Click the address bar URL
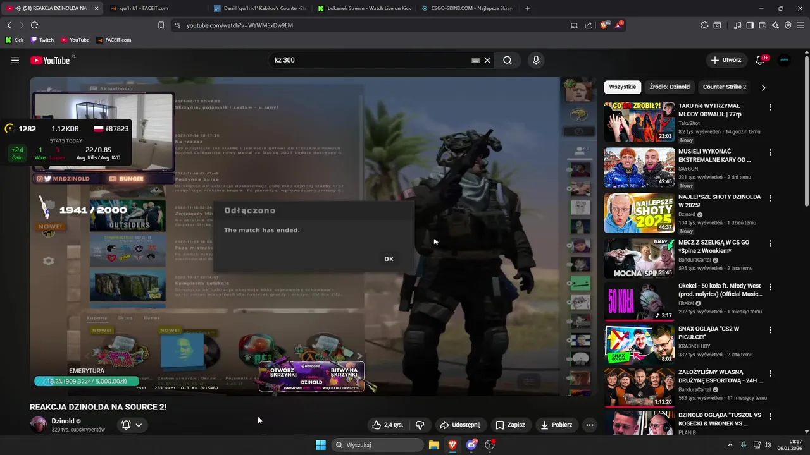810x455 pixels. coord(240,25)
